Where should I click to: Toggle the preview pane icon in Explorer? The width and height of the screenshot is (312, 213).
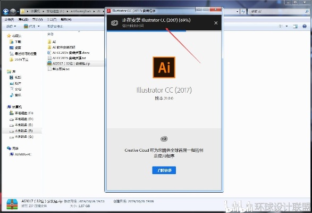[x=296, y=26]
